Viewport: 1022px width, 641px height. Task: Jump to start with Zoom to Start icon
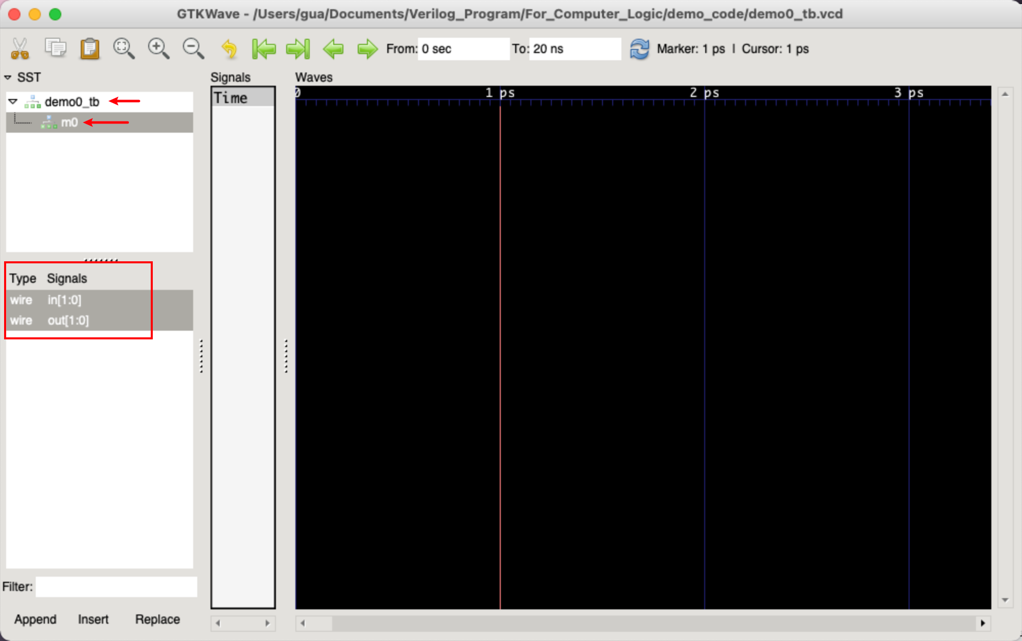[x=264, y=49]
